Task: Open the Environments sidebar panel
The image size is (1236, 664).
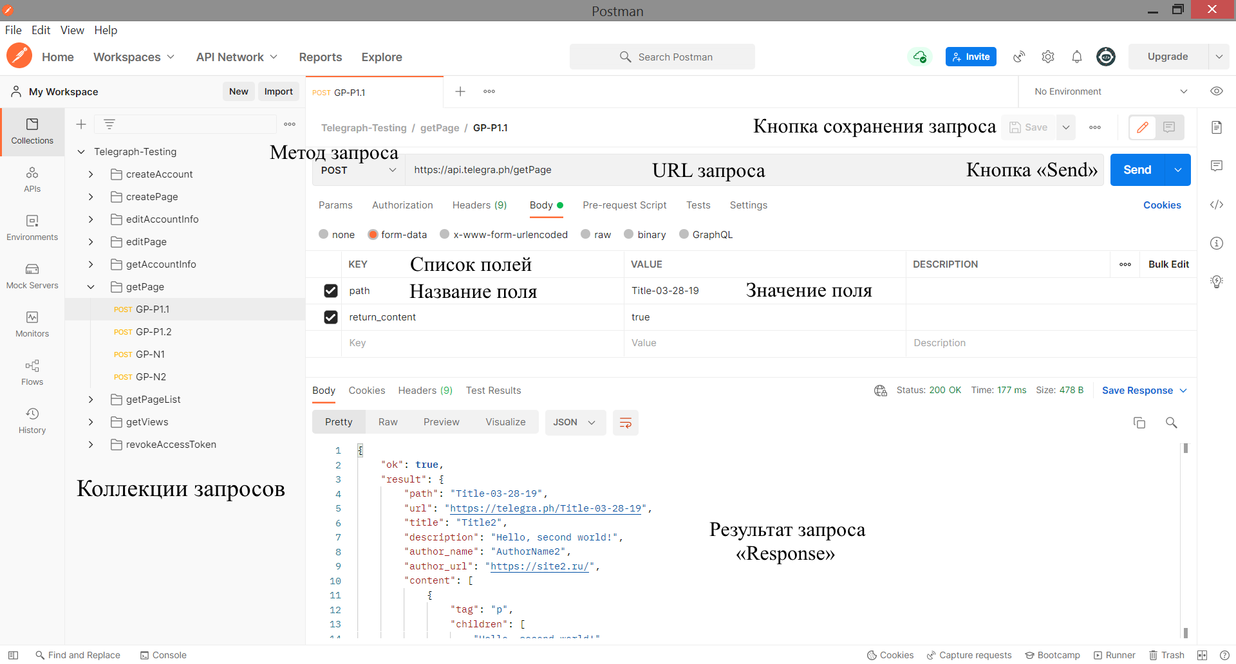Action: coord(32,228)
